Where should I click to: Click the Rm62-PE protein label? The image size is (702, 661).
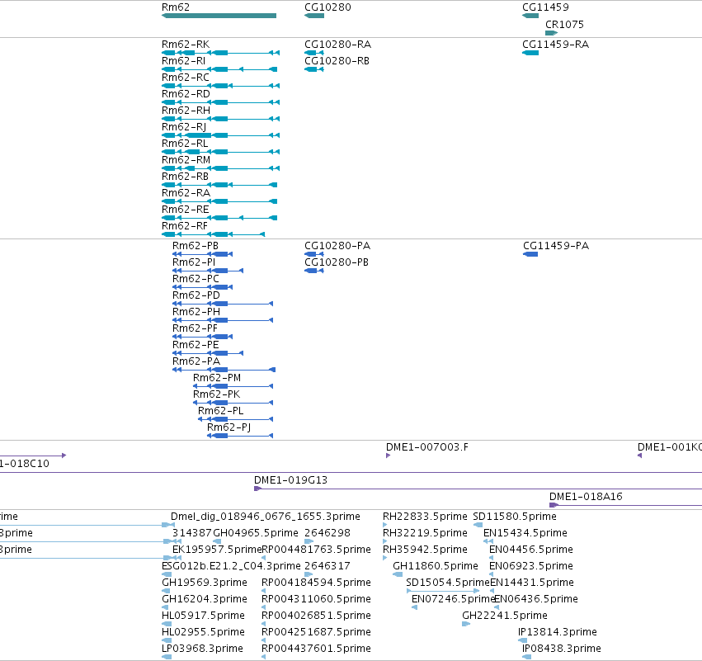[x=196, y=345]
